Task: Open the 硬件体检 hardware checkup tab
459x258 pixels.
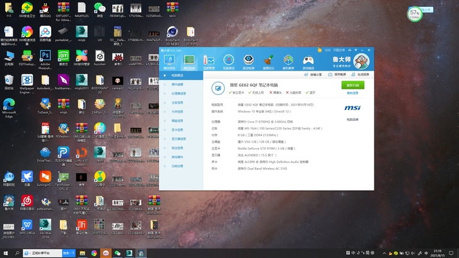Action: 169,62
